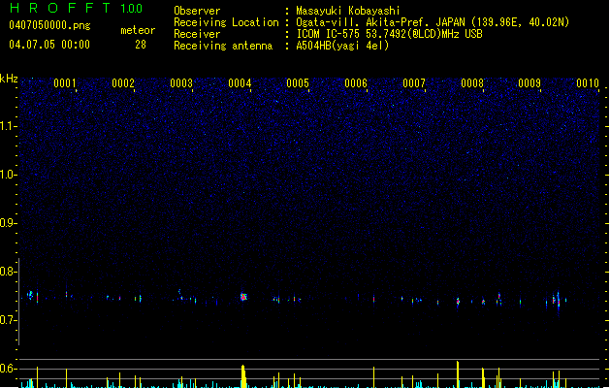Click the time marker 0003

[x=181, y=83]
